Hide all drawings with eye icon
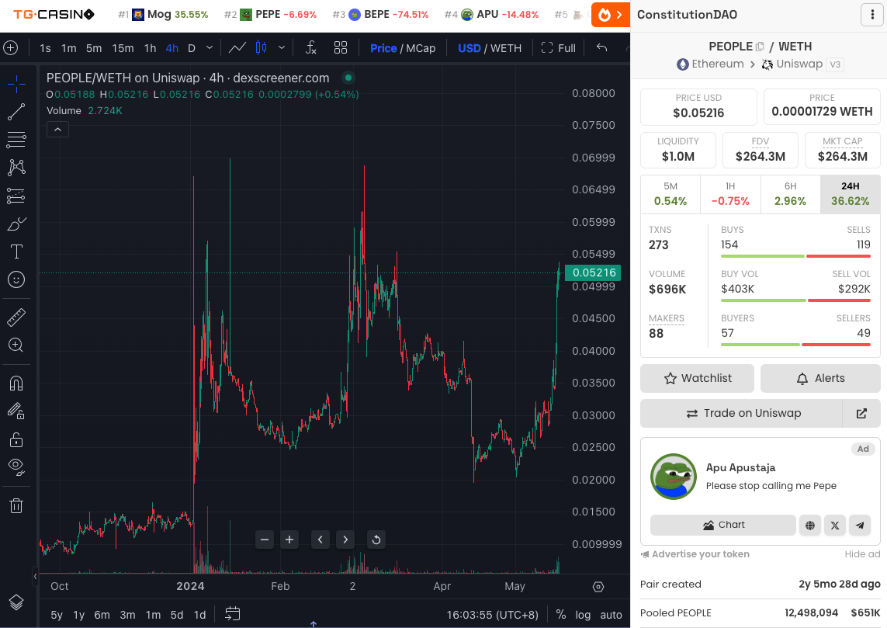Image resolution: width=887 pixels, height=628 pixels. point(16,467)
